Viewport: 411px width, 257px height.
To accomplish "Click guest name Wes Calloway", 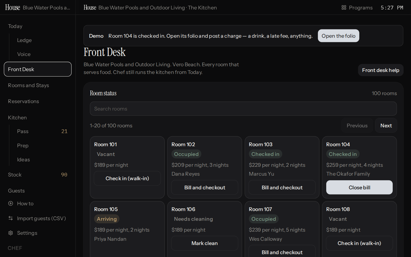I will (x=265, y=239).
